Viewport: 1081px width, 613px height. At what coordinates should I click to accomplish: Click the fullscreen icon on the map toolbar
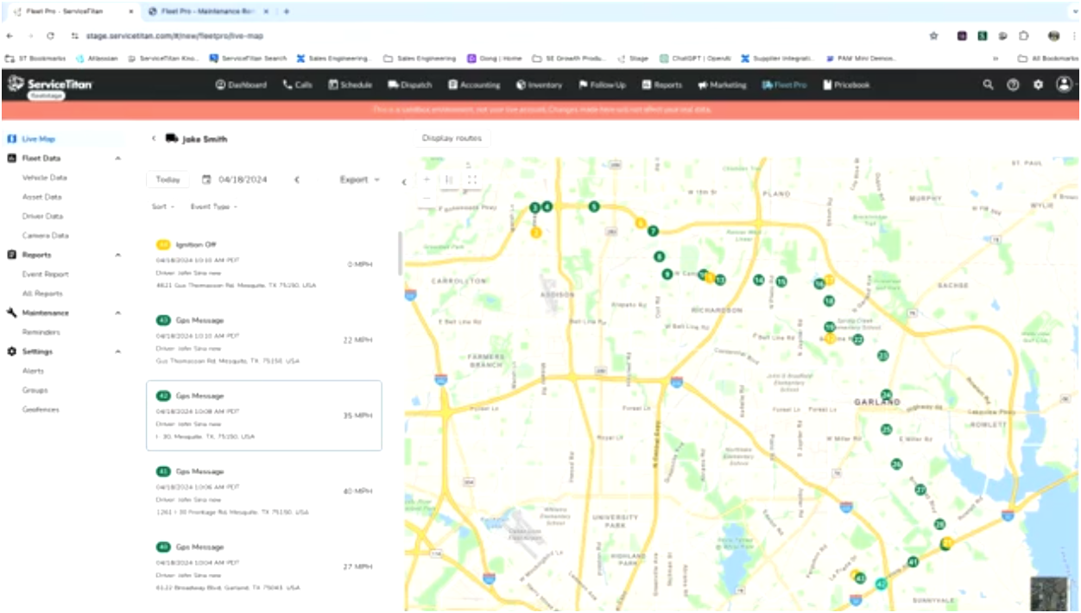point(472,180)
